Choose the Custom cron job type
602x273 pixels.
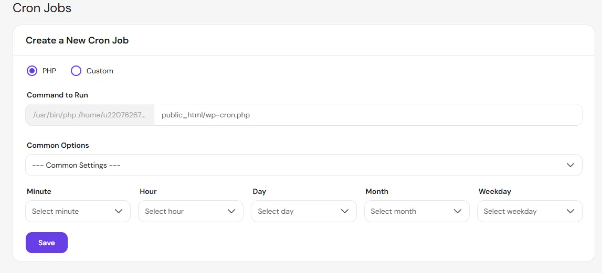point(76,71)
